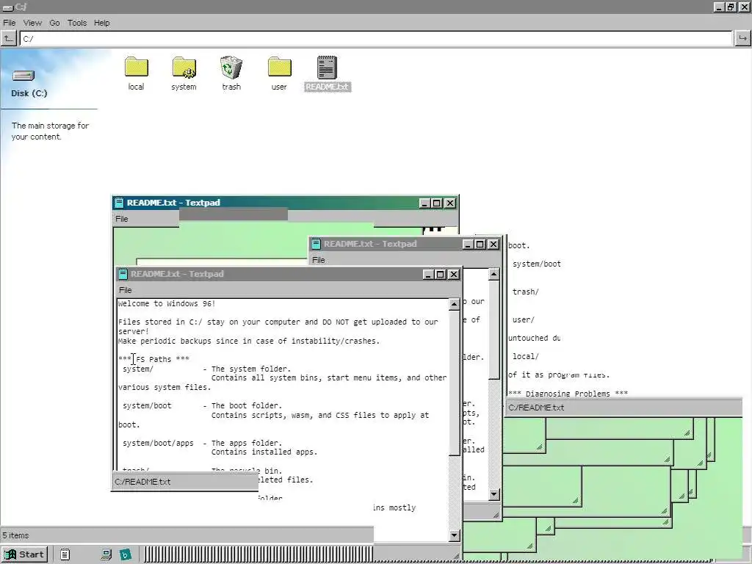Open the View menu
This screenshot has height=564, width=752.
pyautogui.click(x=32, y=23)
